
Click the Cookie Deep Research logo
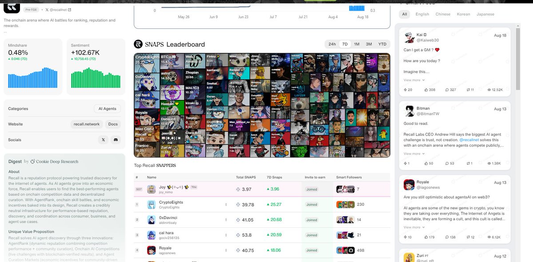(x=33, y=162)
